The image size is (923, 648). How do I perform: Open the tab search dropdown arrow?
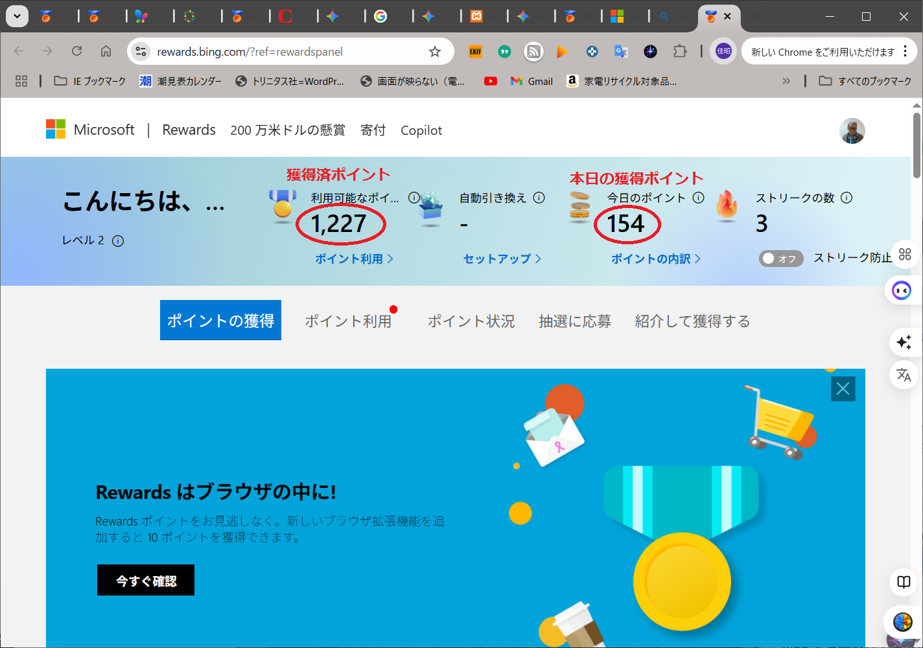point(17,16)
